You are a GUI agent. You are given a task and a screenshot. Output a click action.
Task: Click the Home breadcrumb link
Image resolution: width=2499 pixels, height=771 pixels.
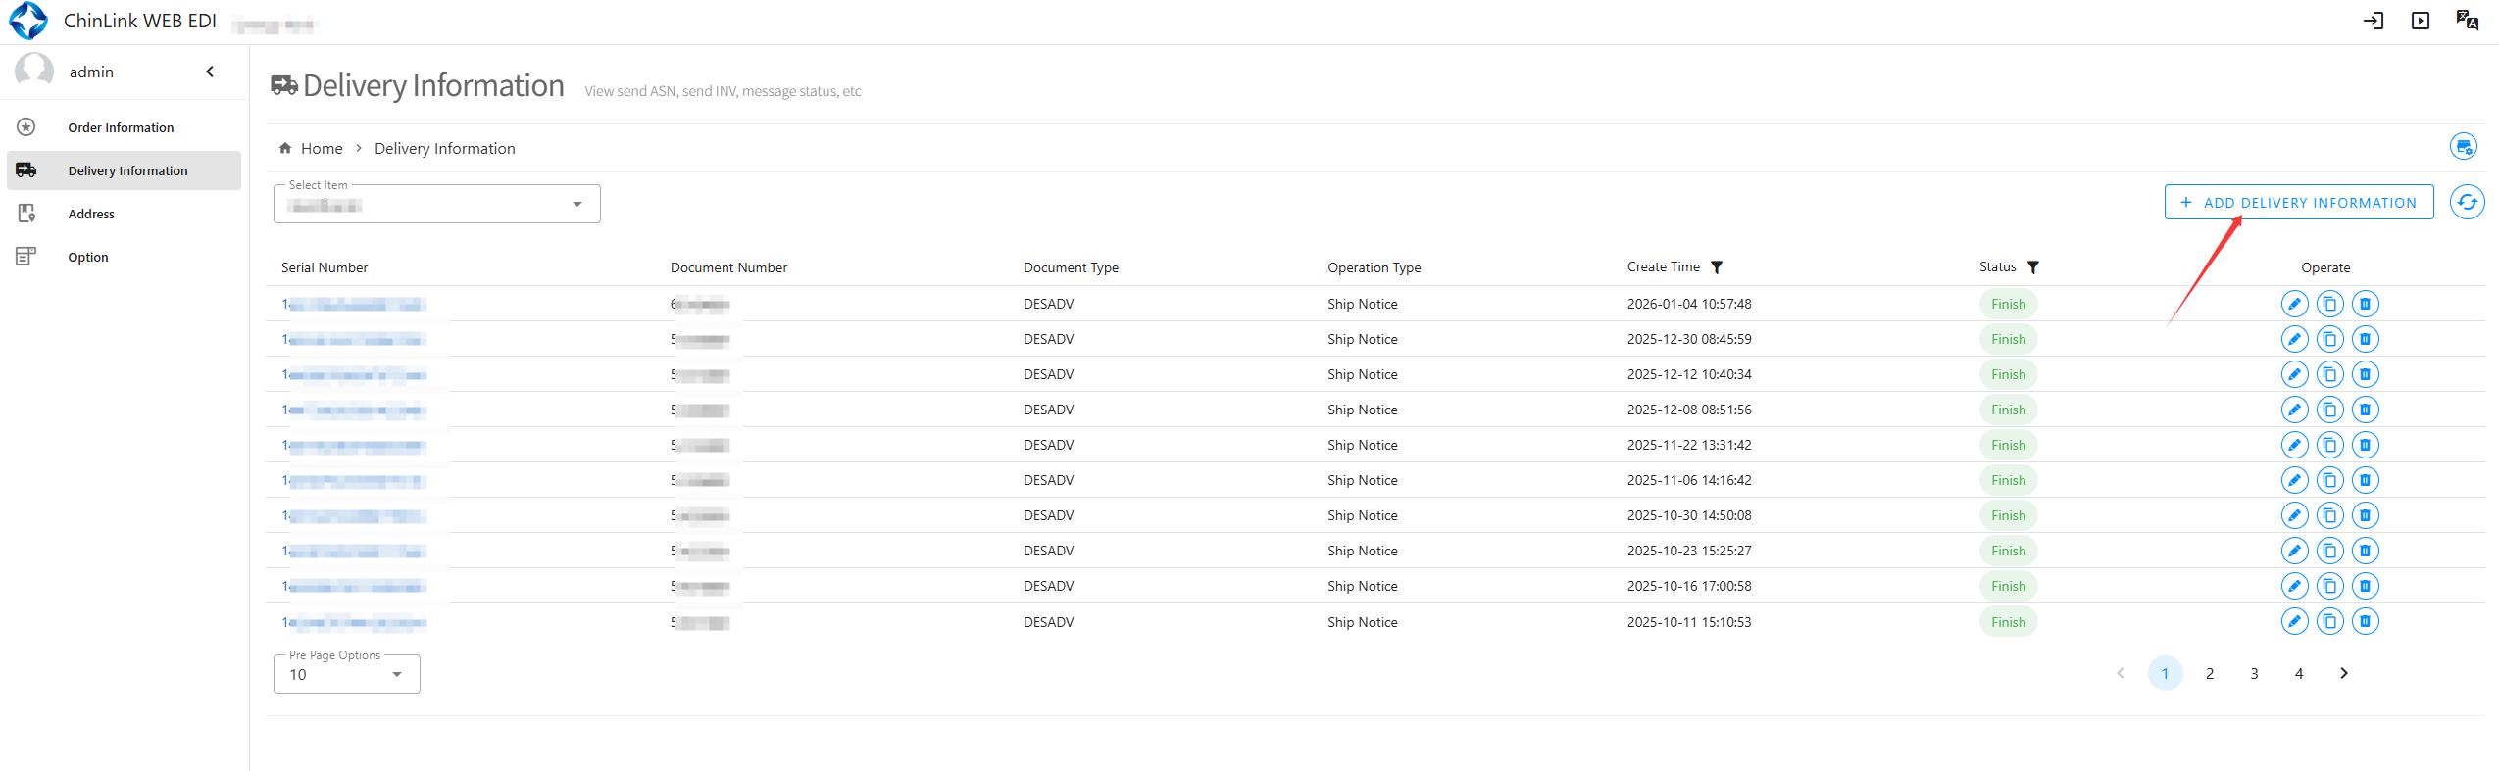click(x=321, y=148)
